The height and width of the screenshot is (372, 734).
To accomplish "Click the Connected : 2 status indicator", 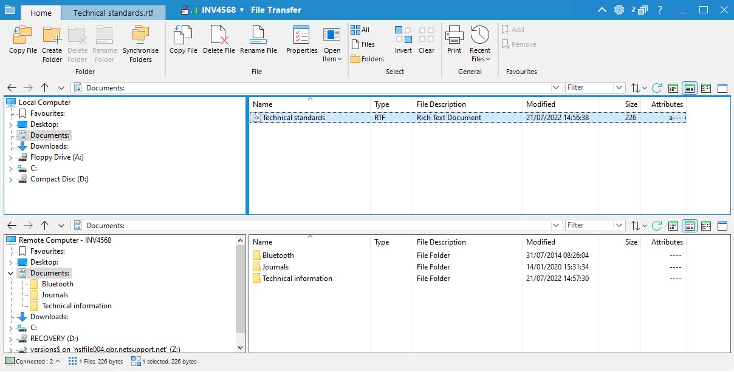I will pyautogui.click(x=32, y=362).
